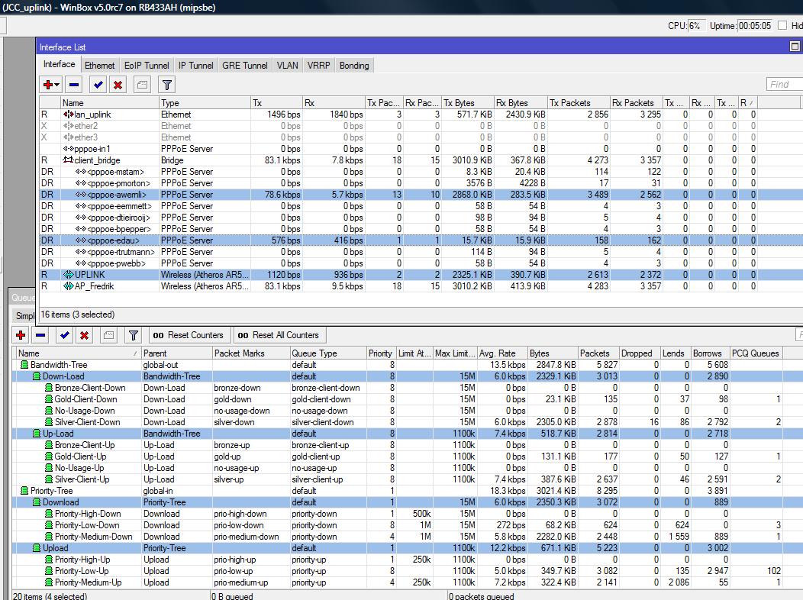
Task: Sort queues by the Name column header
Action: pyautogui.click(x=77, y=353)
